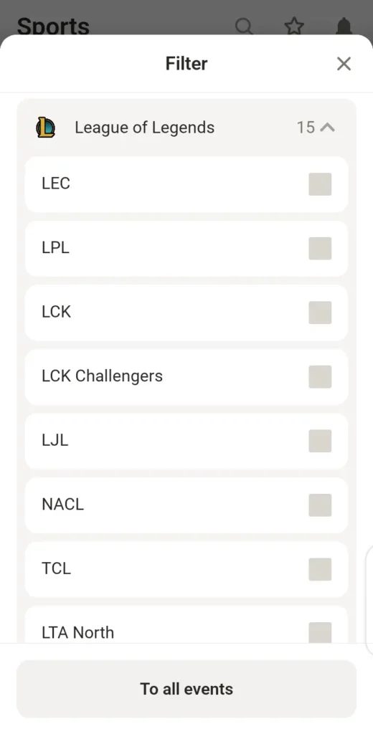Check the LTA North checkbox

click(320, 632)
